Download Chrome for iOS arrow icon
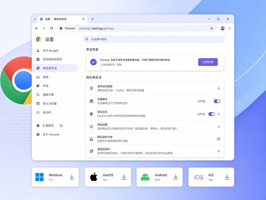This screenshot has height=200, width=266. click(x=227, y=177)
